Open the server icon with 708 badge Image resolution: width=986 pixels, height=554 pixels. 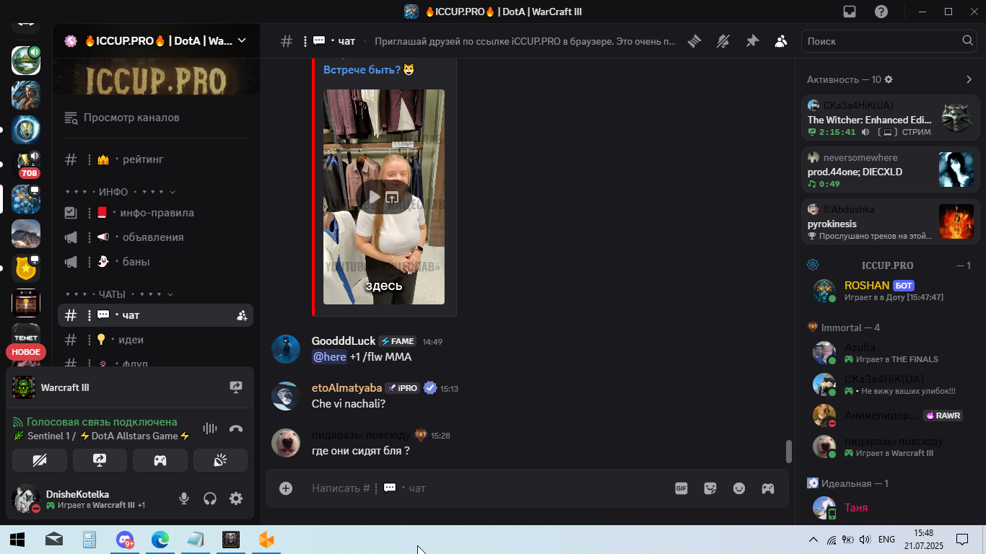click(26, 164)
